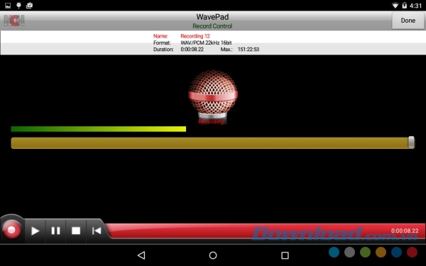Tap the red Record button

tap(11, 230)
